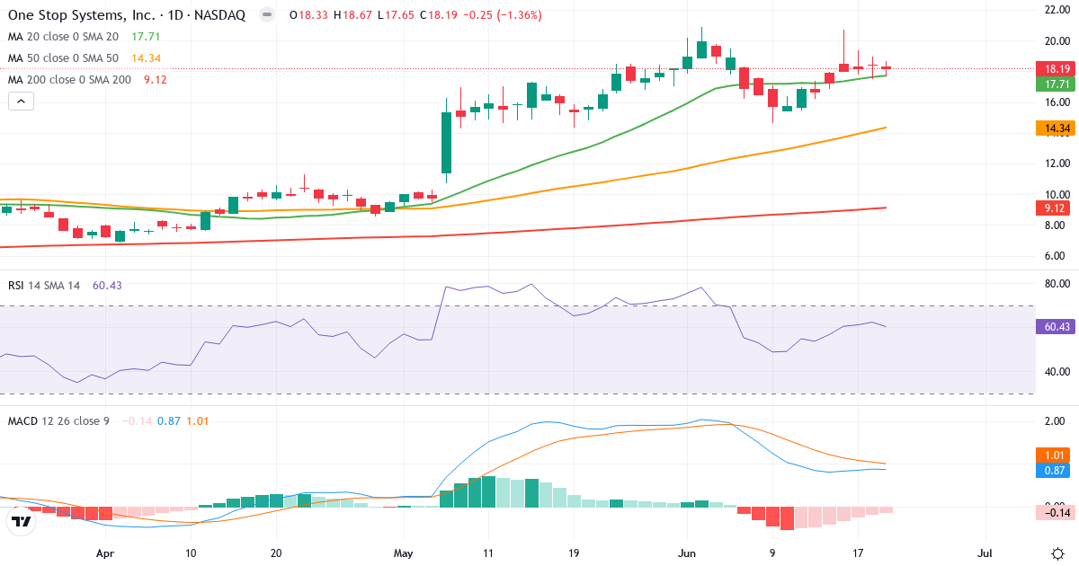Image resolution: width=1079 pixels, height=566 pixels.
Task: Click the green 17.71 SMA 20 price label
Action: (1056, 84)
